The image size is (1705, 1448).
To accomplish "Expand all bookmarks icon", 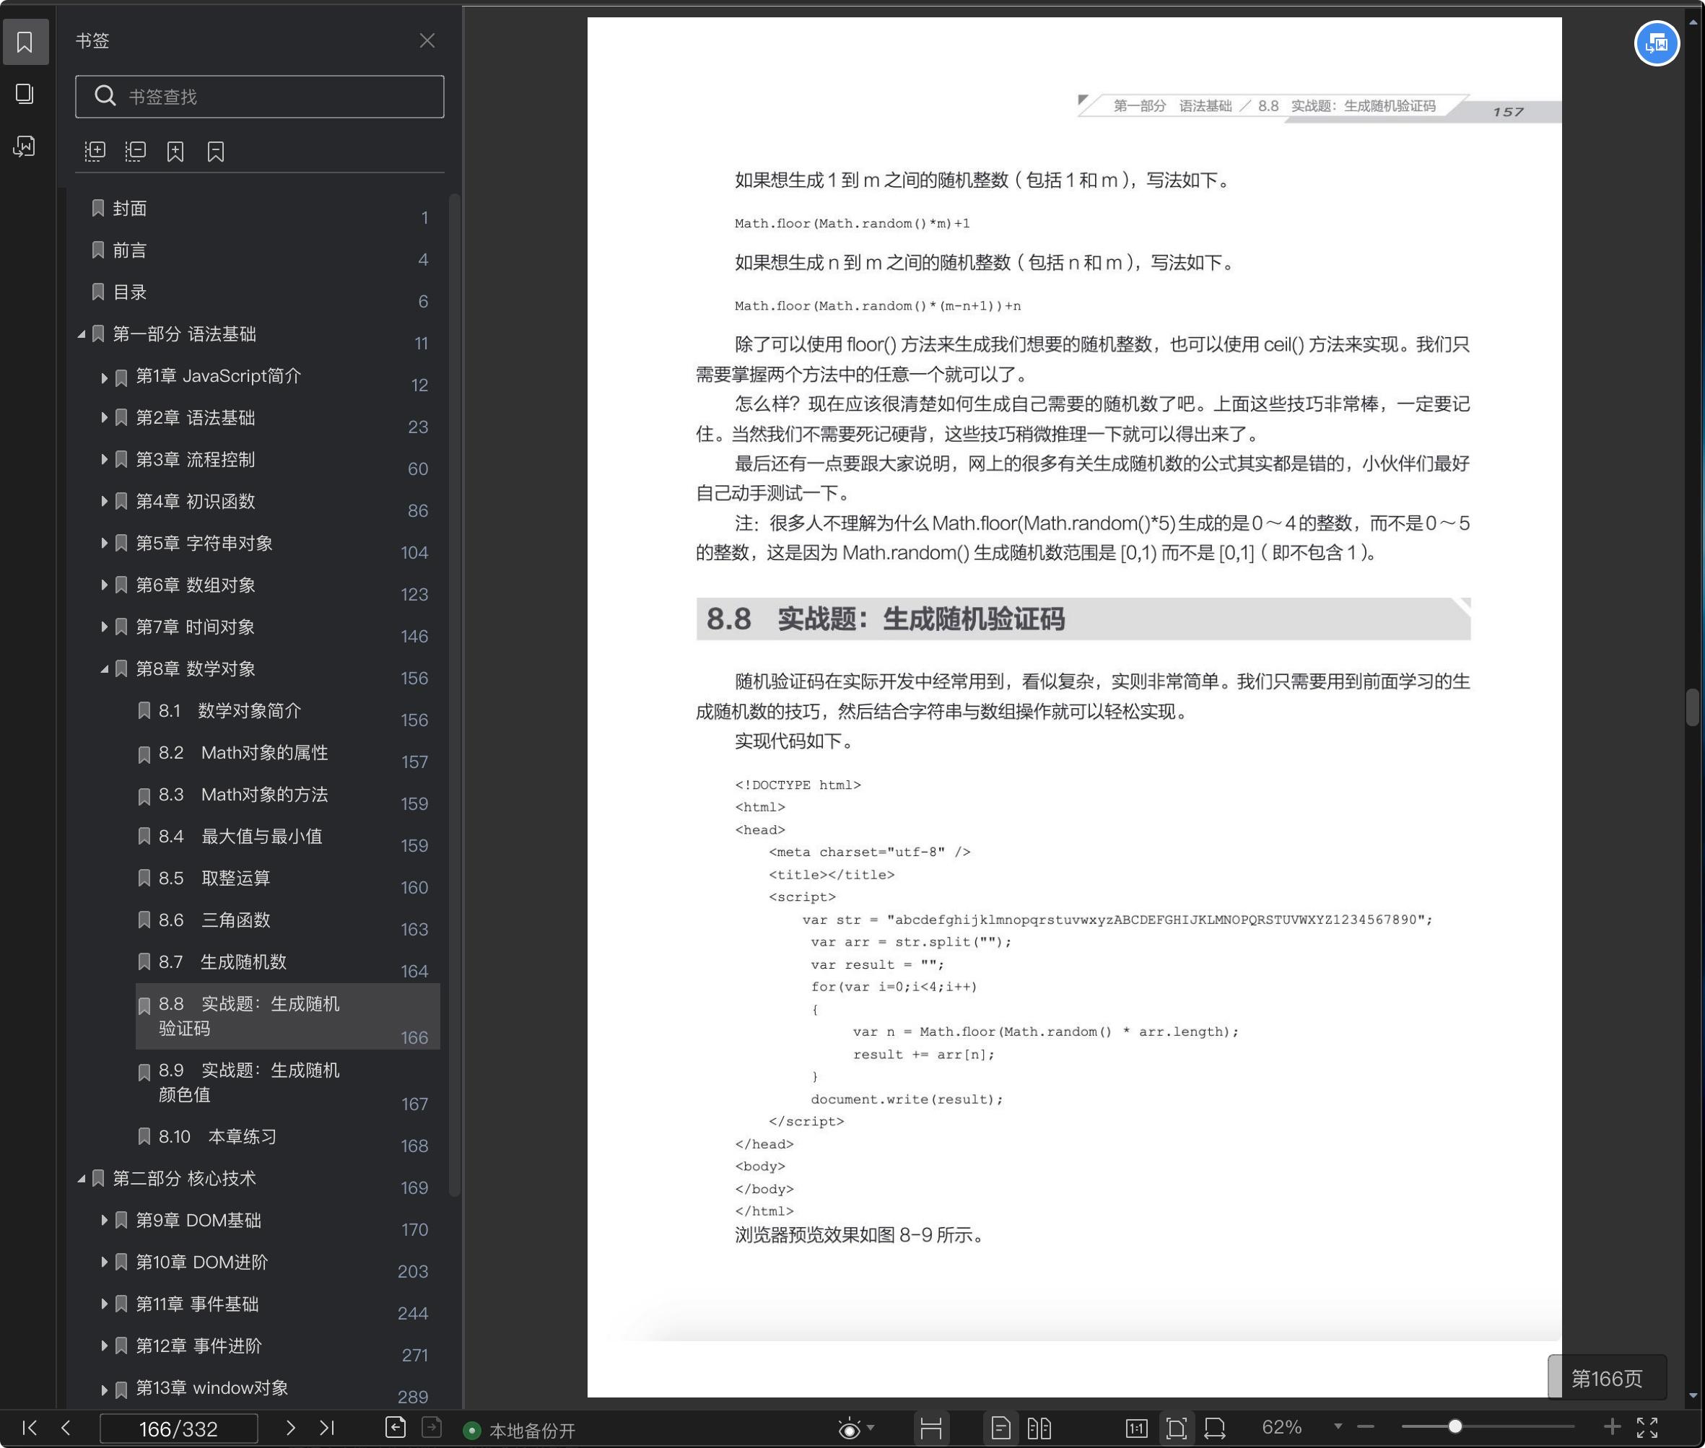I will pyautogui.click(x=95, y=151).
